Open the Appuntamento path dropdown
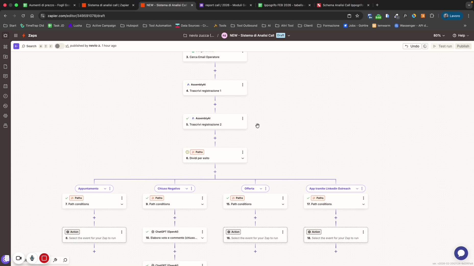 [105, 189]
